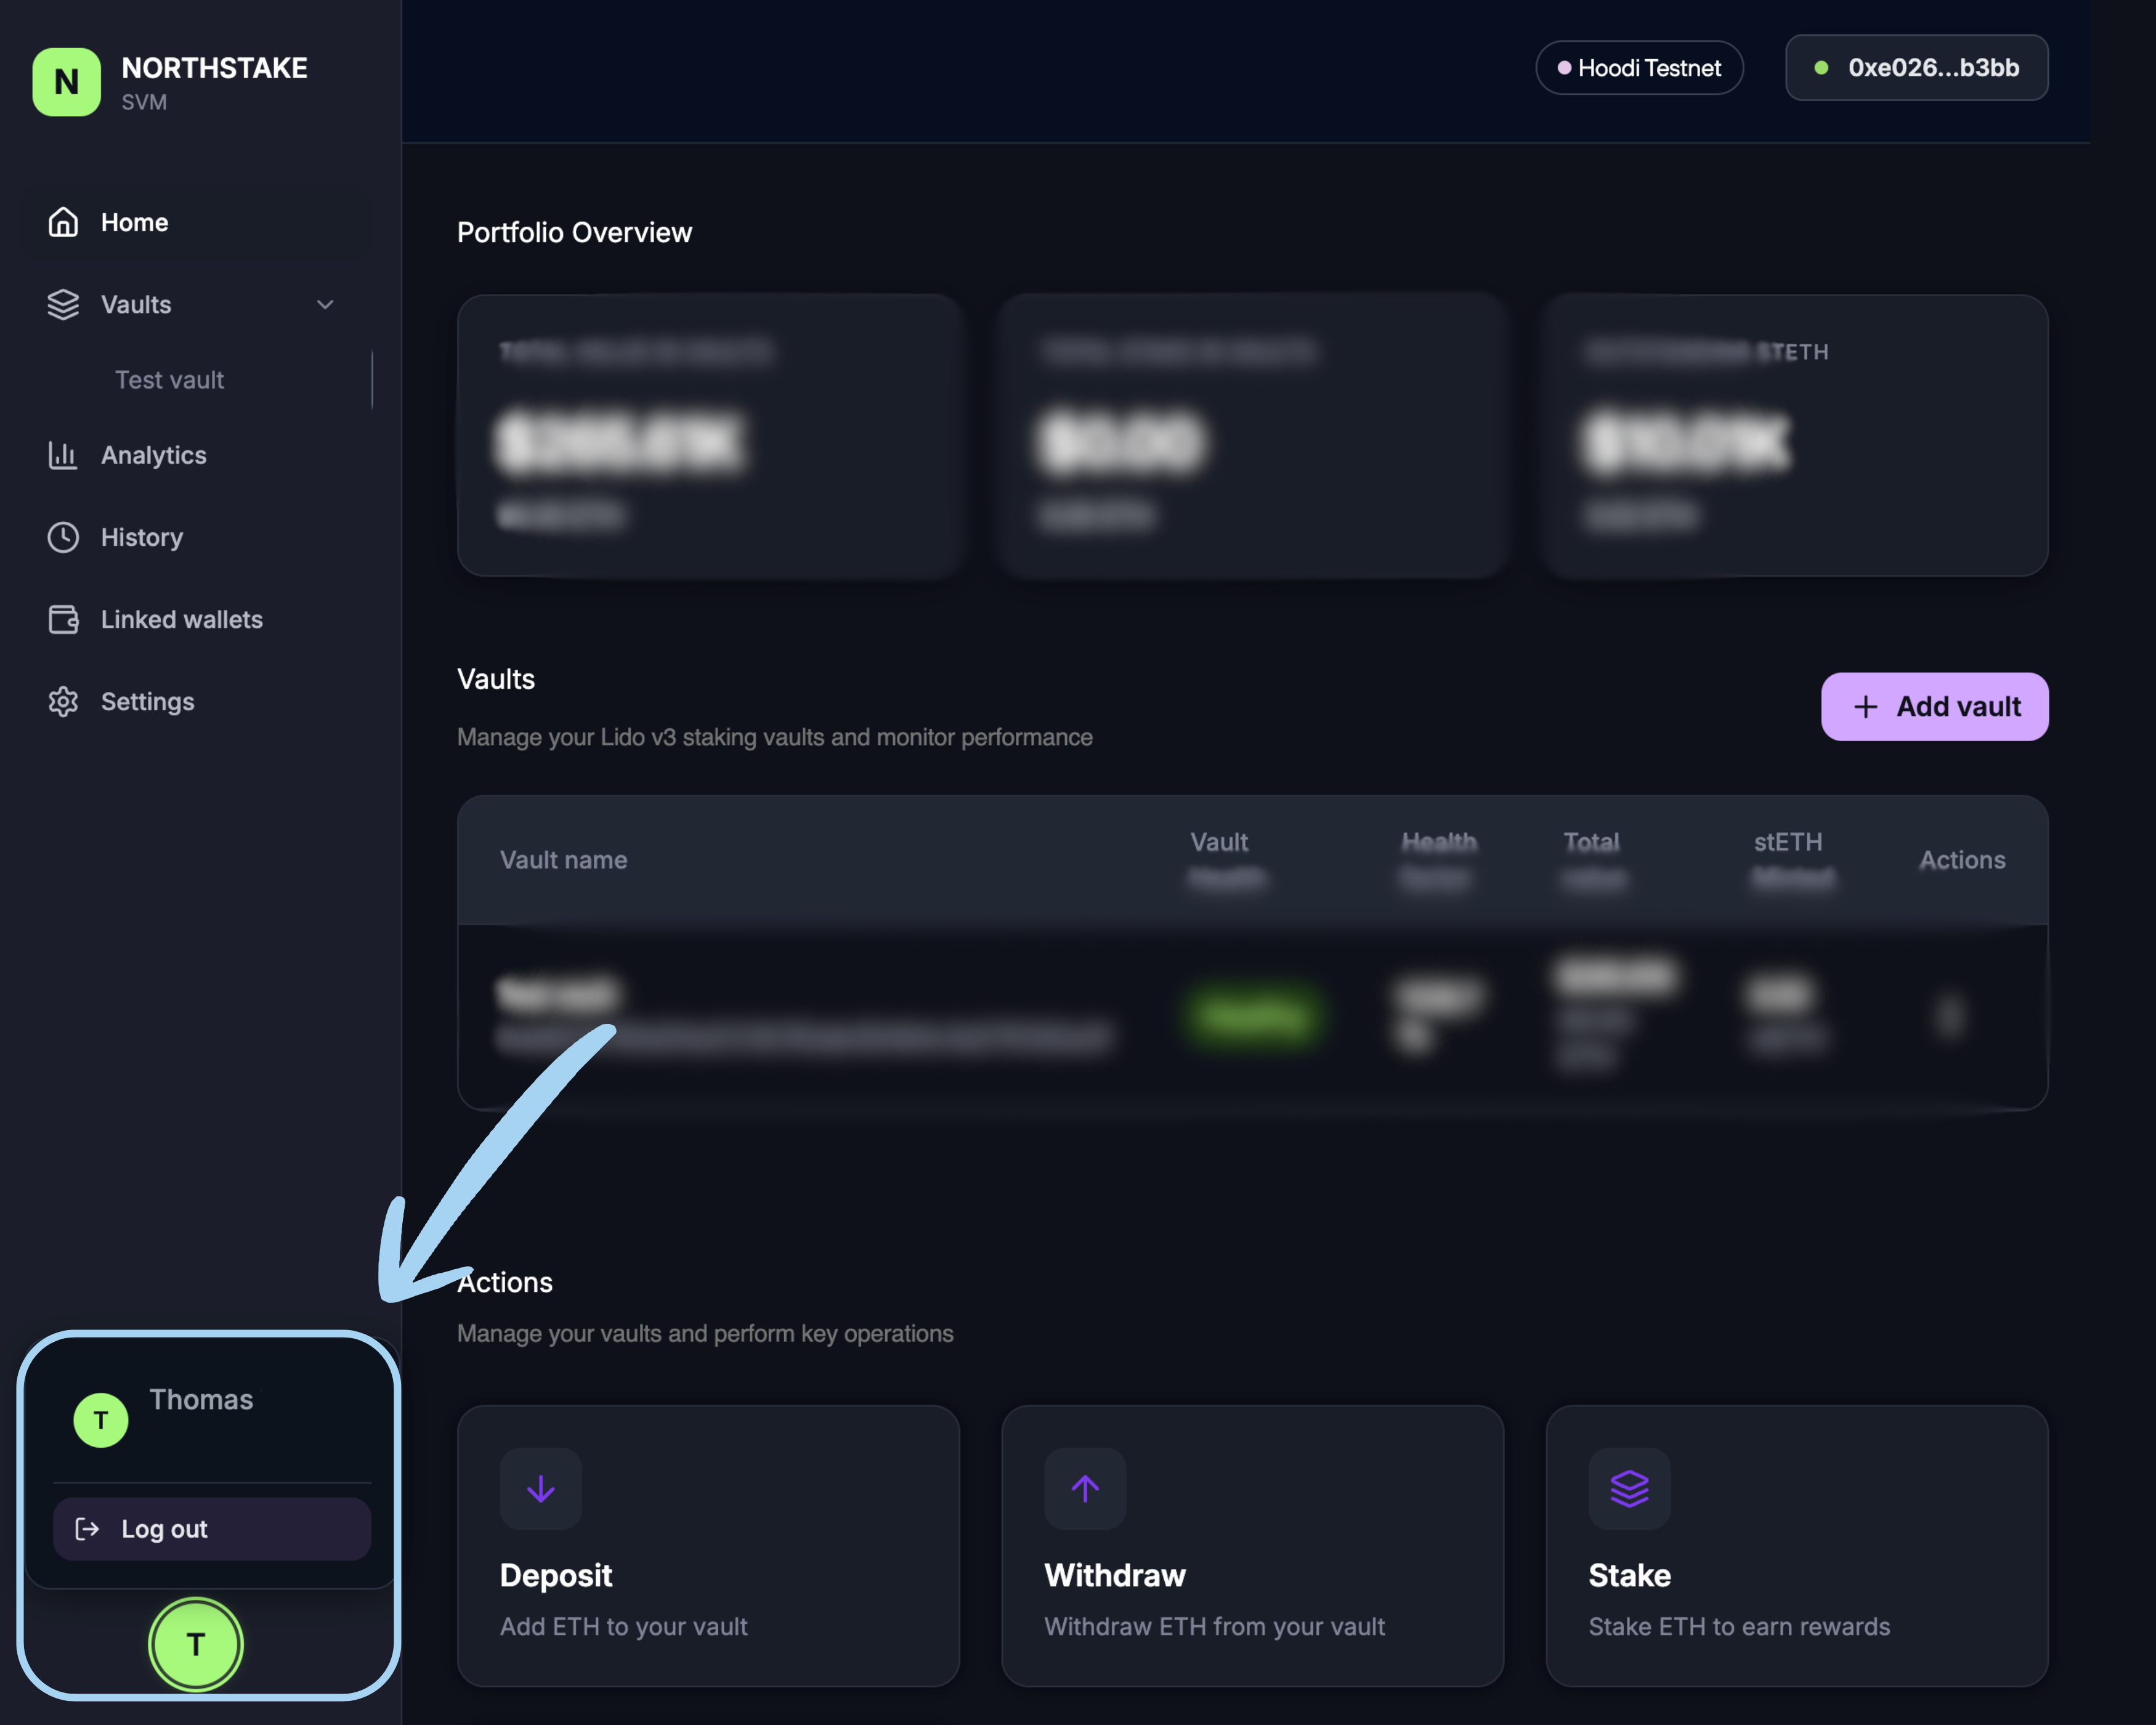2156x1725 pixels.
Task: Toggle the round T profile avatar at bottom
Action: [x=196, y=1644]
